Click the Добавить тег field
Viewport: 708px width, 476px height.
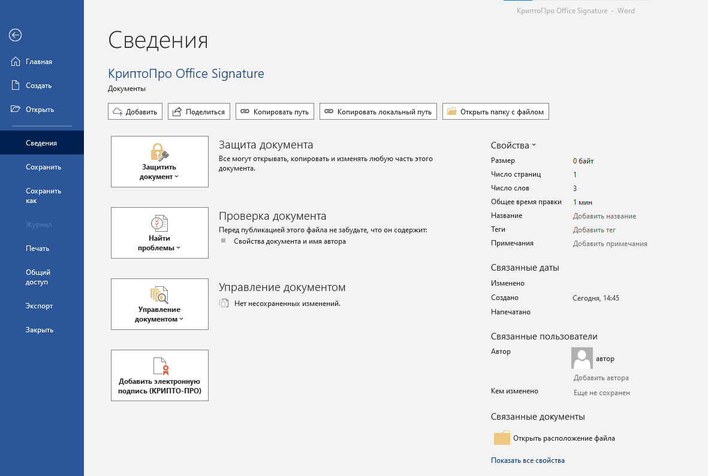[x=594, y=230]
